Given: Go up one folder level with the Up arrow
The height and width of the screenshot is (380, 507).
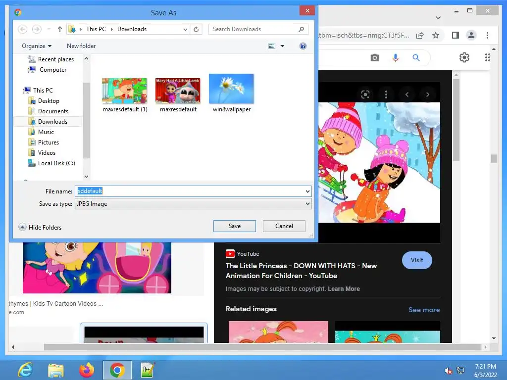Looking at the screenshot, I should click(60, 29).
